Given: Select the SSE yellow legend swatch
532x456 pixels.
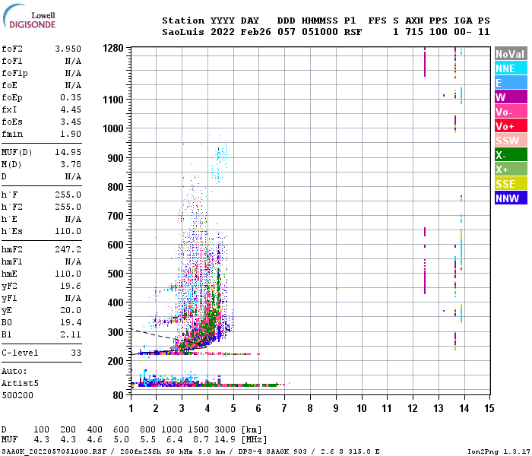Looking at the screenshot, I should coord(511,184).
